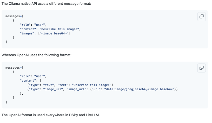Copy the Ollama native API code block
Screen dimensions: 212x123
point(201,17)
